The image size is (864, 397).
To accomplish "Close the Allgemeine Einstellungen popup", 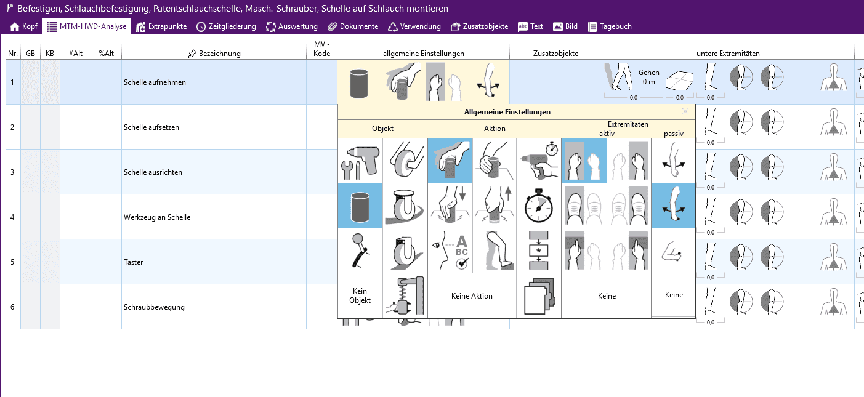I will (x=685, y=112).
